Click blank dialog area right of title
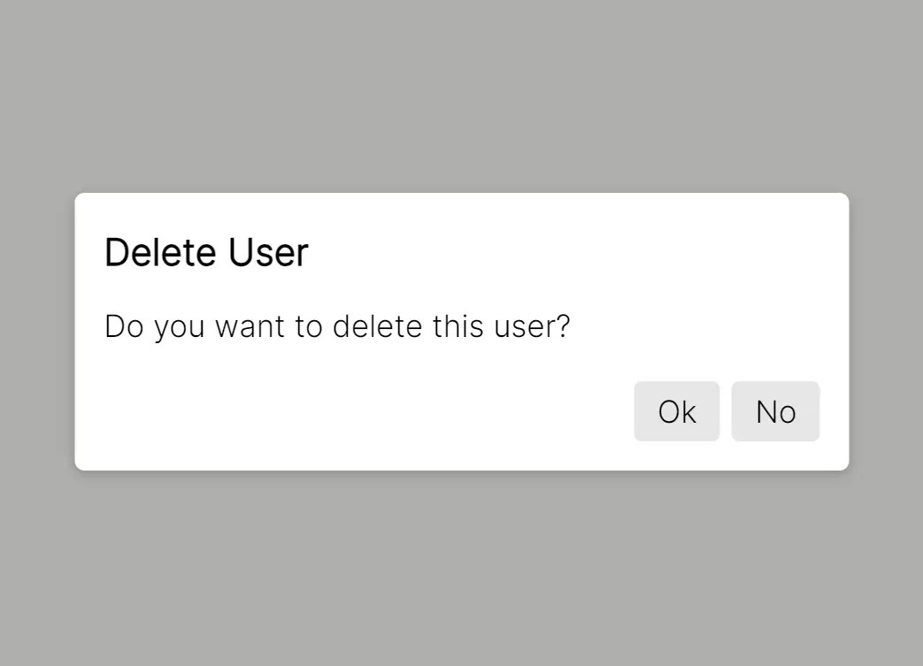Image resolution: width=923 pixels, height=666 pixels. coord(575,253)
